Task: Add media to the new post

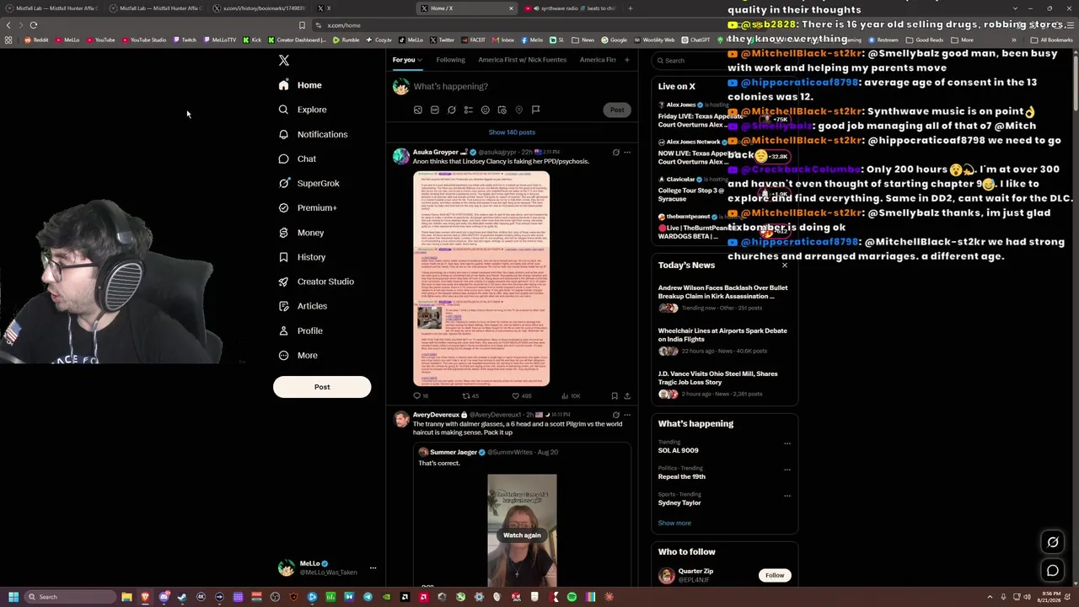Action: click(x=418, y=110)
